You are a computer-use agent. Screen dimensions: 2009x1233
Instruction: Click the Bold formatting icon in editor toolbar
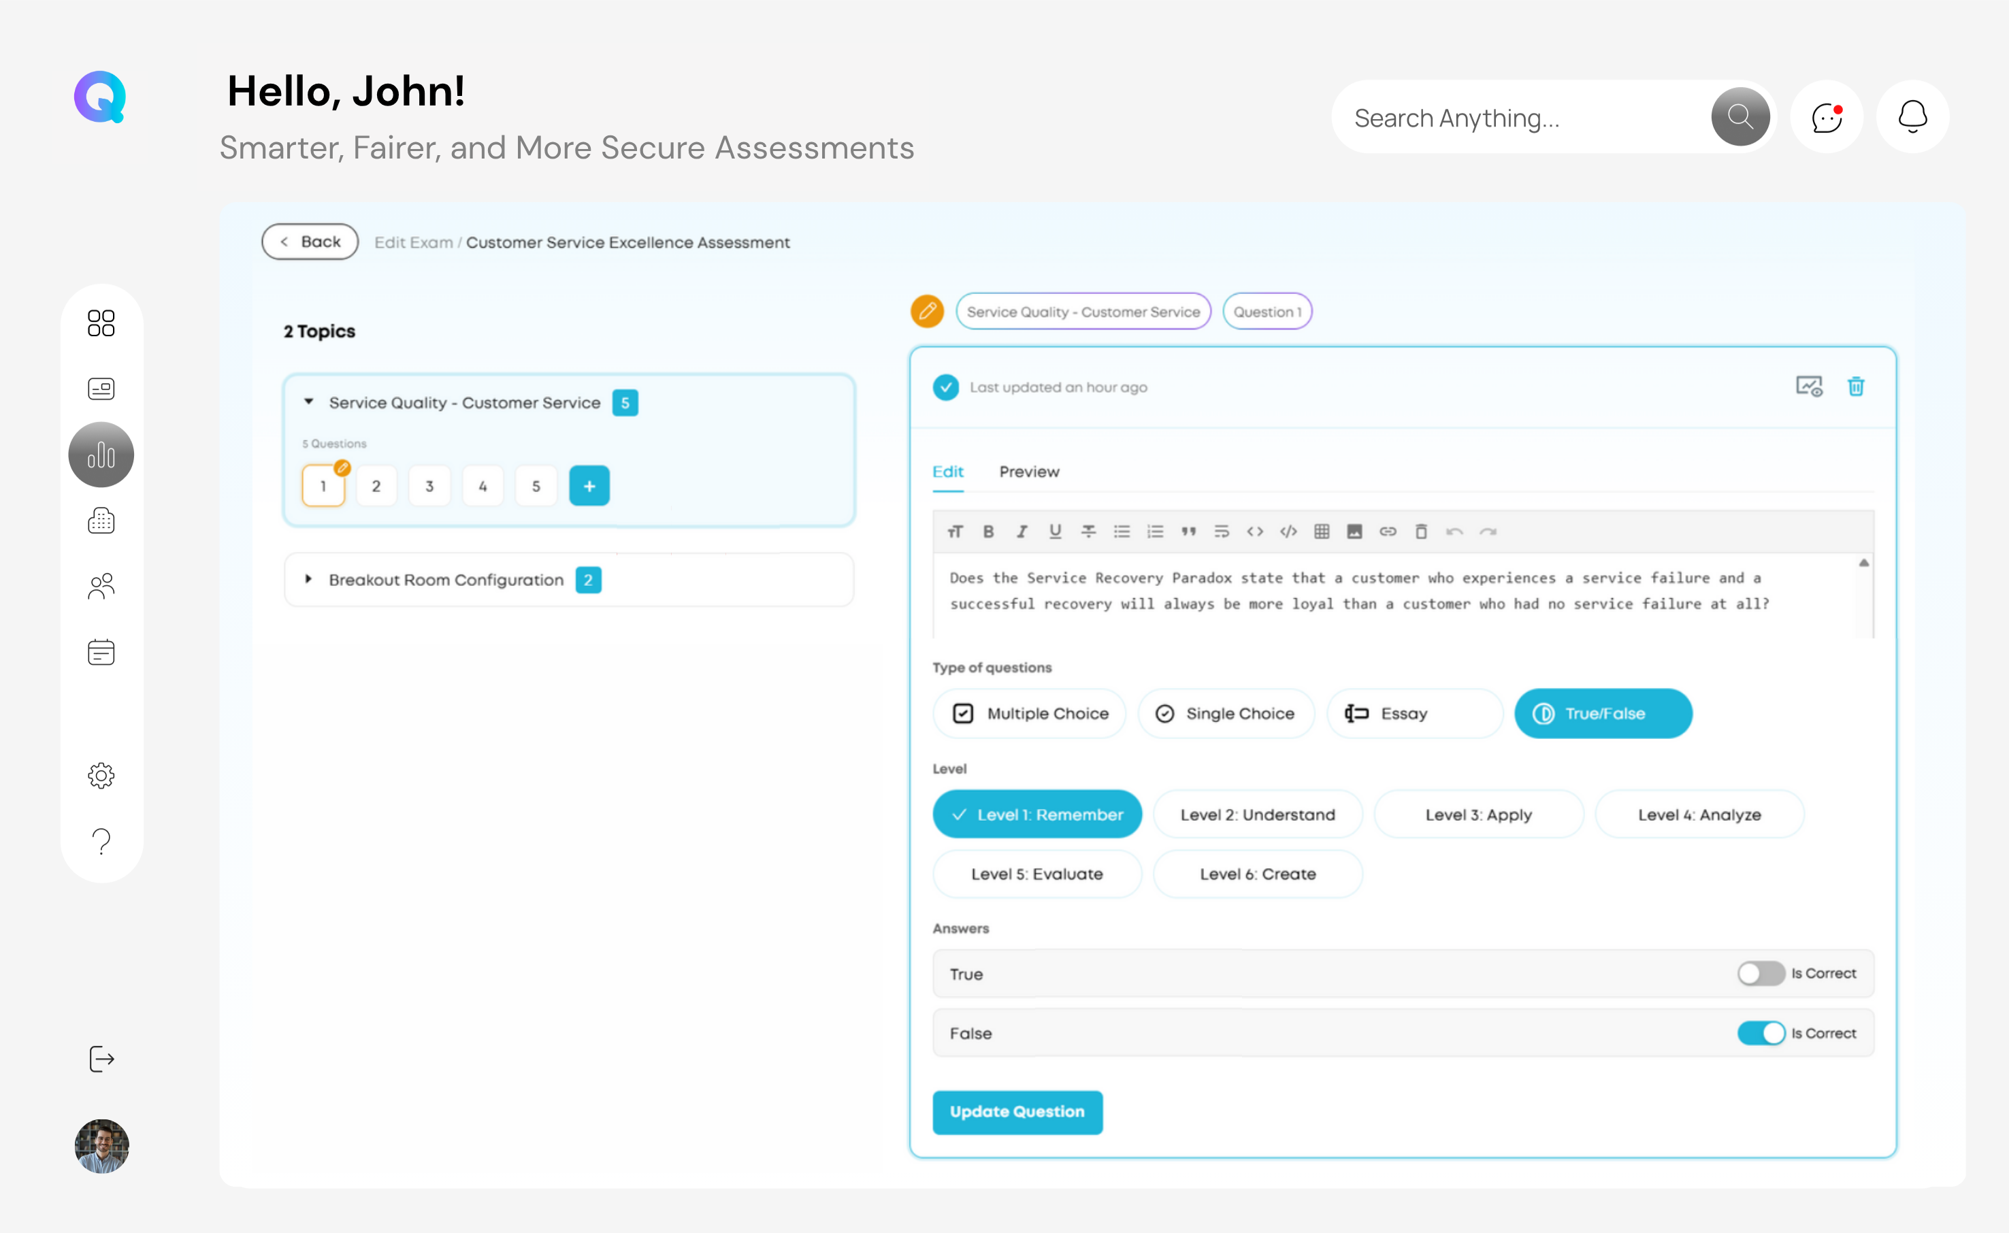(988, 531)
